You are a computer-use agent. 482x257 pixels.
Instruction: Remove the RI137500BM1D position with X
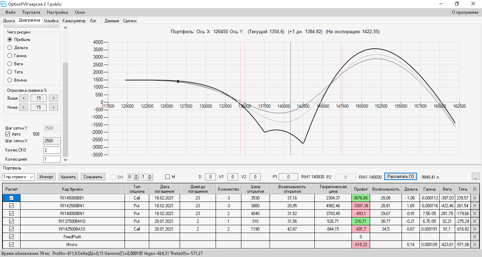(475, 221)
